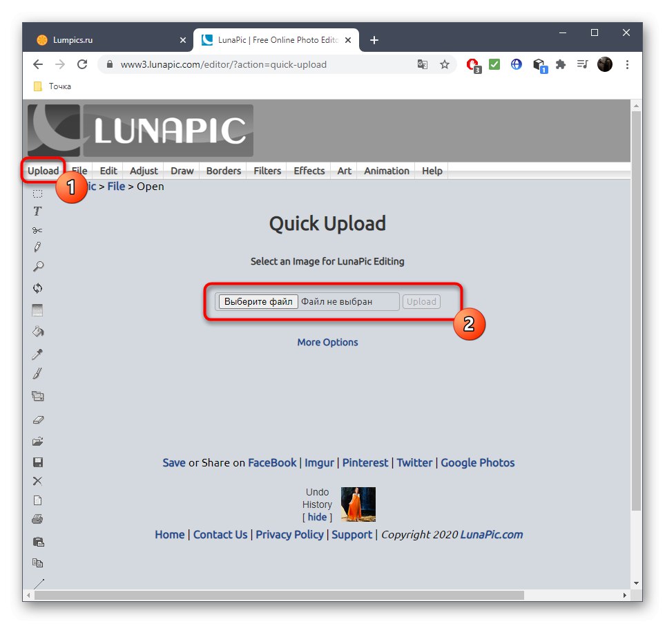Click the green checkmark extension icon

point(494,64)
